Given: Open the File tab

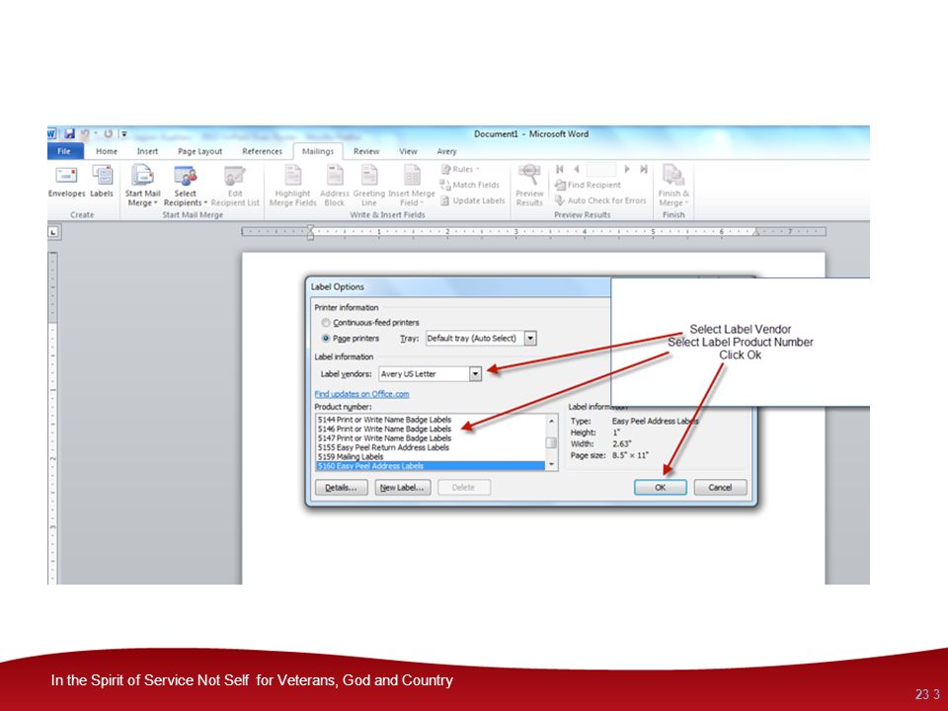Looking at the screenshot, I should (x=64, y=151).
